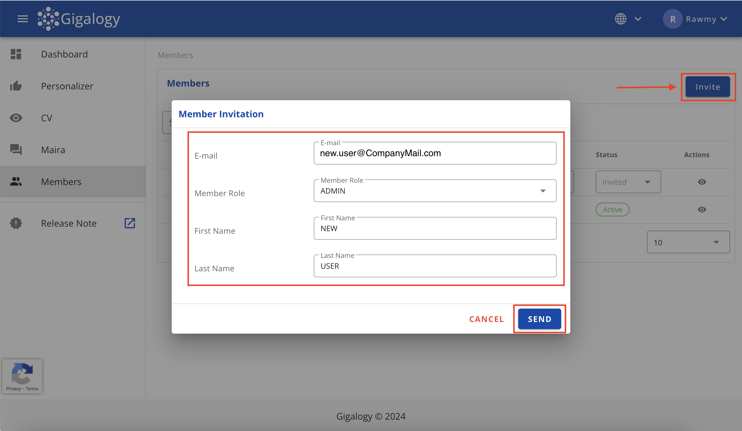Click the Personalizer sidebar icon
This screenshot has height=431, width=742.
pyautogui.click(x=17, y=86)
